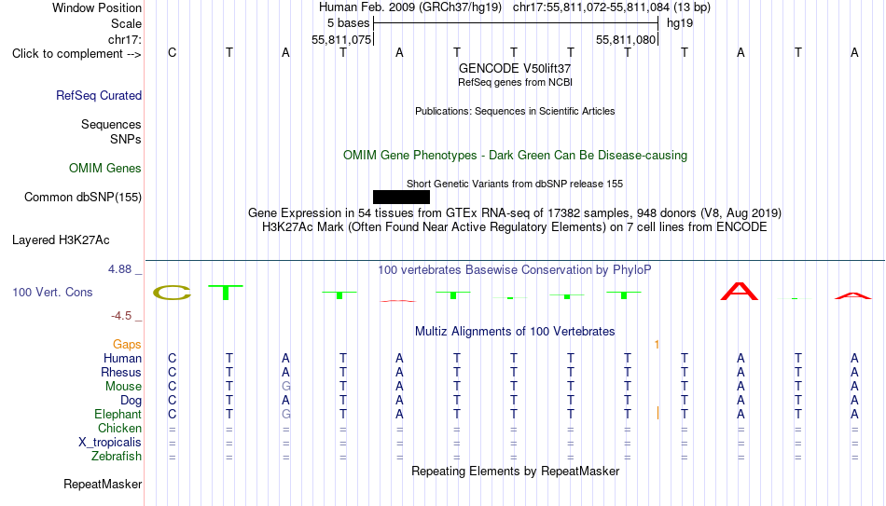Click Repeating Elements by RepeatMasker title
This screenshot has width=886, height=506.
515,471
